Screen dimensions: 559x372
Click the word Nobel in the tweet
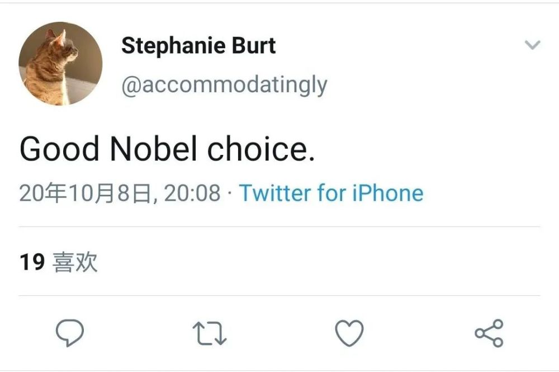pyautogui.click(x=154, y=149)
